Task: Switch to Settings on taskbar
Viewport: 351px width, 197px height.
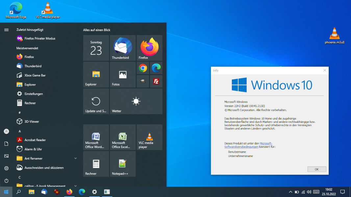Action: tap(94, 192)
